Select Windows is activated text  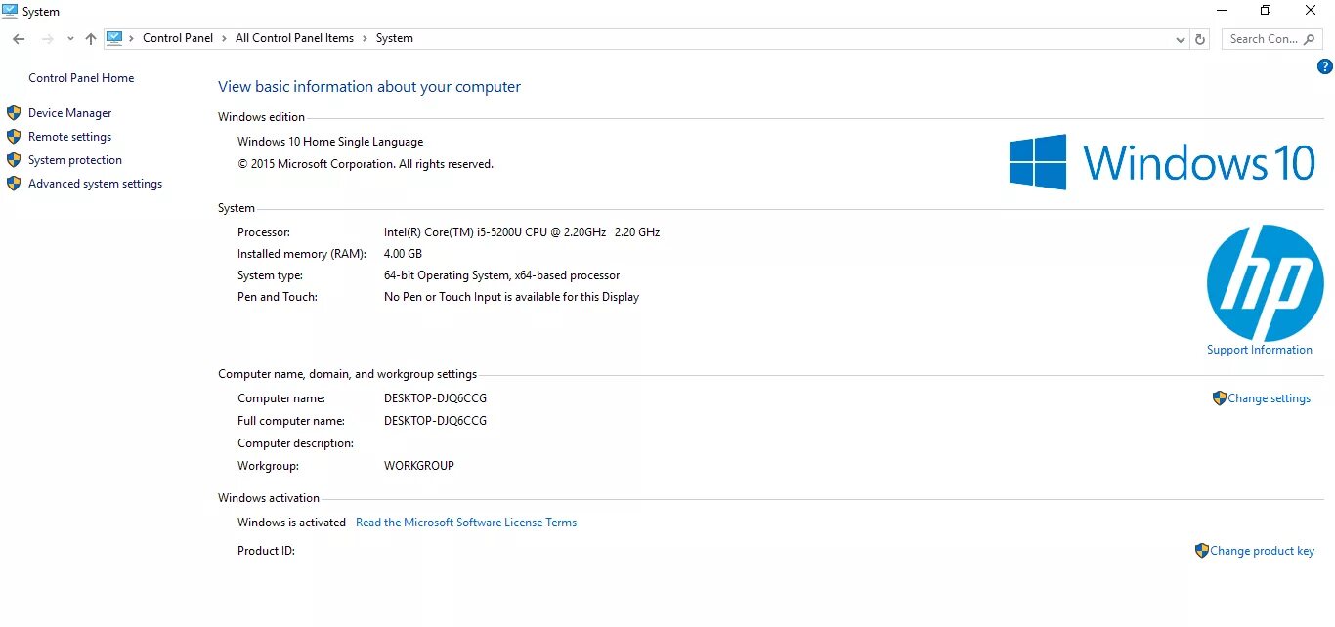point(291,522)
